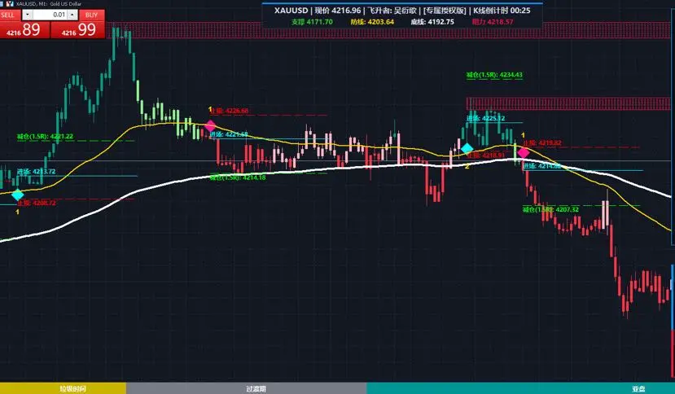Click the yellow 4203.64 line value
Viewport: 675px width, 394px height.
click(372, 22)
